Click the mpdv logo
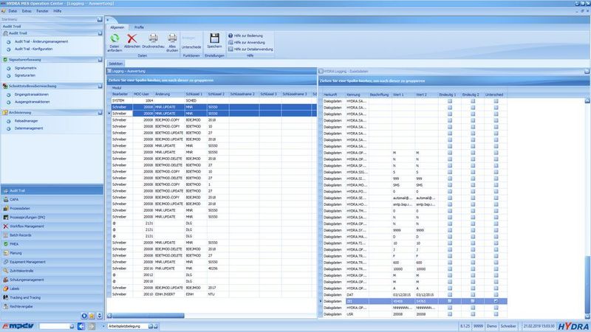 [x=18, y=326]
